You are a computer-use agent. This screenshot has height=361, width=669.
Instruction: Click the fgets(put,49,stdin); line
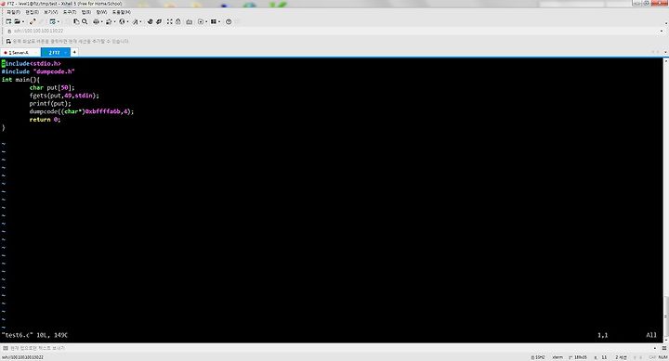(x=64, y=96)
